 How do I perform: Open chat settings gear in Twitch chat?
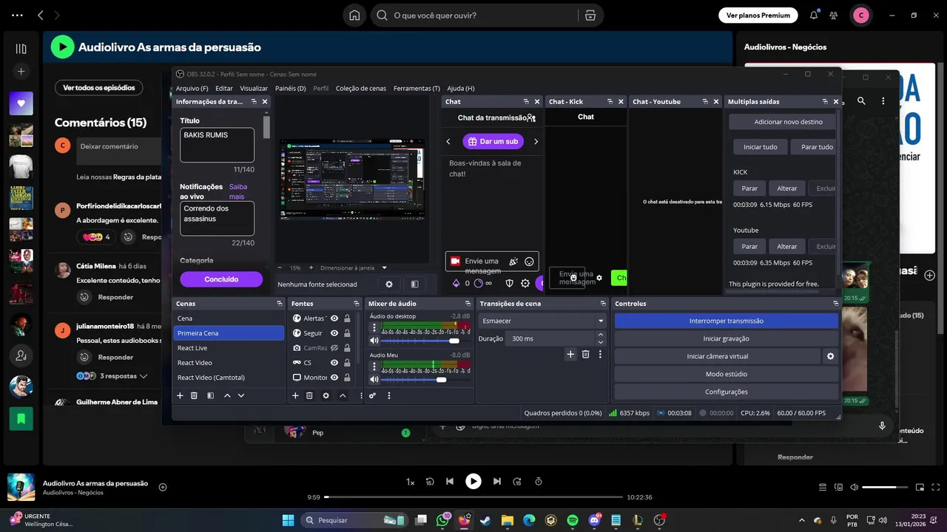point(525,283)
